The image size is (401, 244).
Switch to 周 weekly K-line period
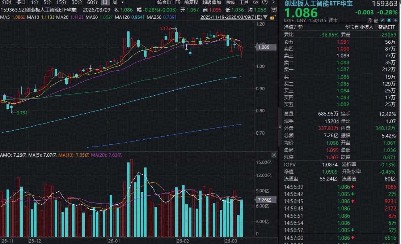click(x=114, y=2)
